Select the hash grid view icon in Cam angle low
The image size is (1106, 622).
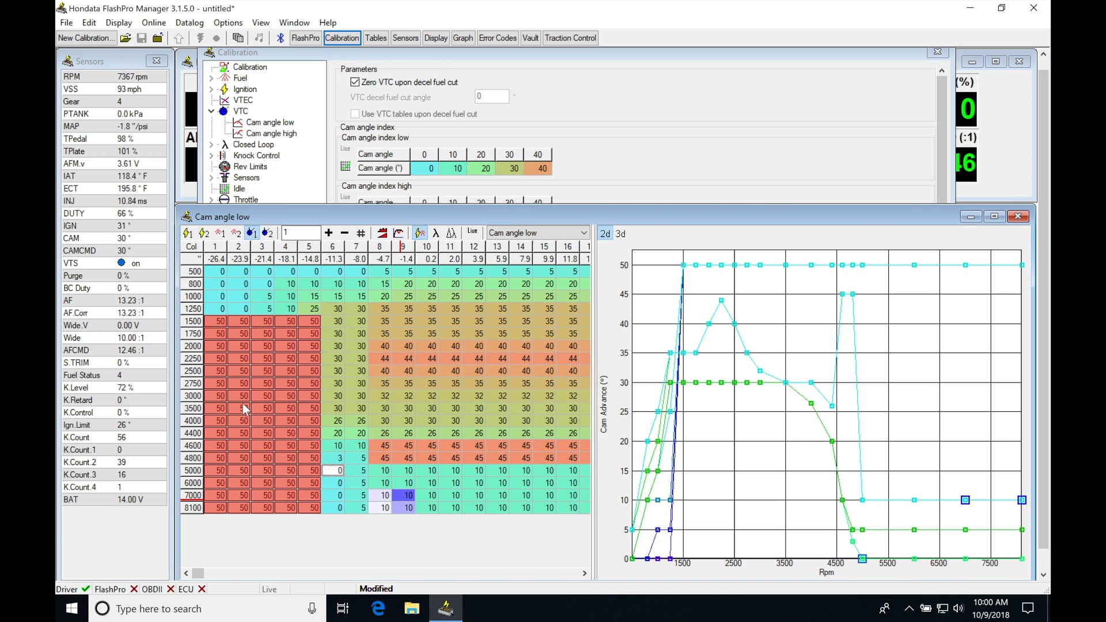click(360, 233)
